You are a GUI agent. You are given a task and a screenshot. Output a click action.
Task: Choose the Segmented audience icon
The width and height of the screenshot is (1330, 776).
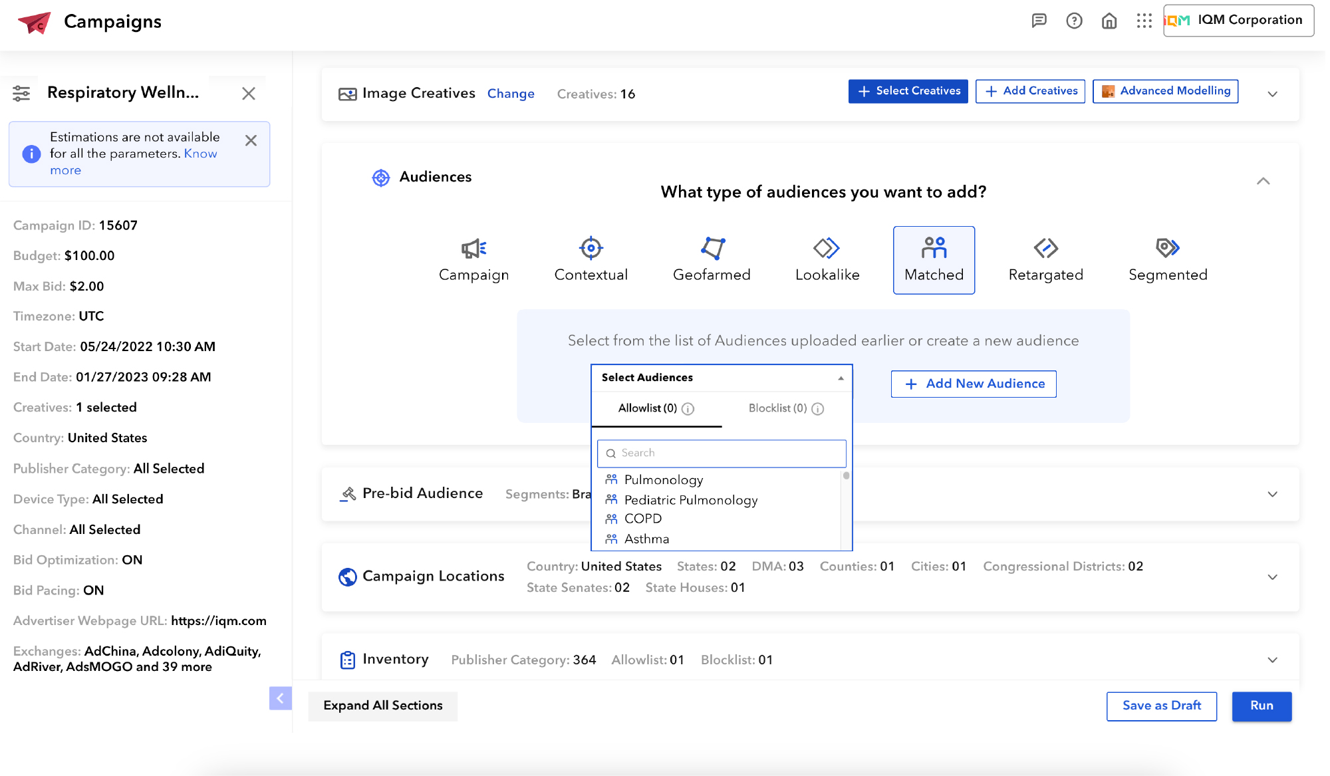(1167, 249)
